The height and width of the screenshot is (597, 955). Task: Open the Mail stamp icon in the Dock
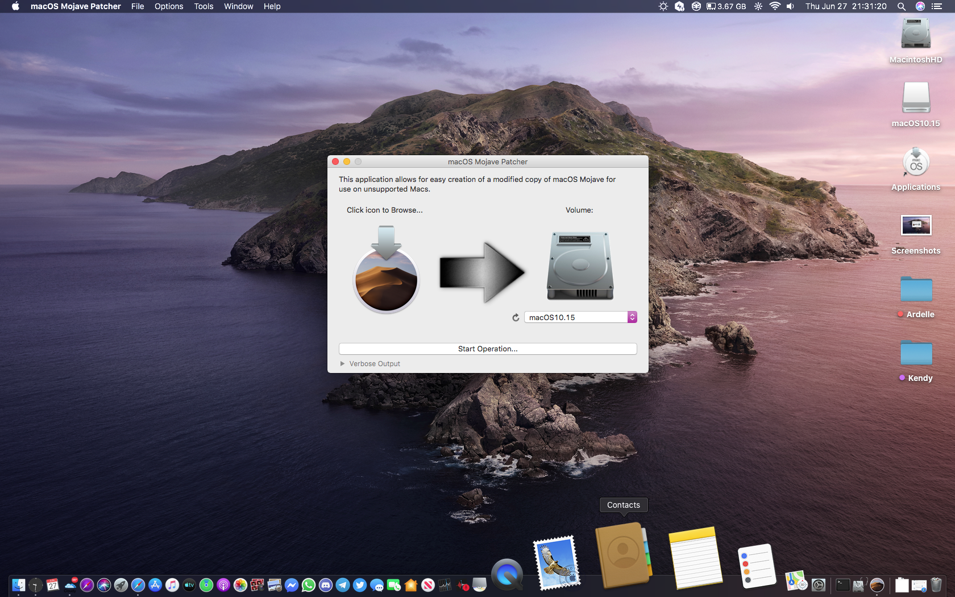(x=557, y=563)
